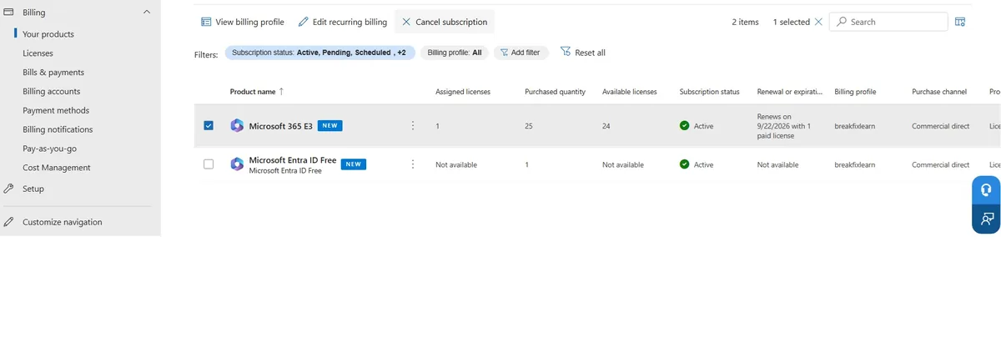The height and width of the screenshot is (343, 1001).
Task: Open Cost Management page
Action: [57, 168]
